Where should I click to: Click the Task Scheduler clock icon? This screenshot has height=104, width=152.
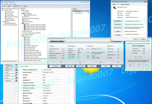point(6,12)
